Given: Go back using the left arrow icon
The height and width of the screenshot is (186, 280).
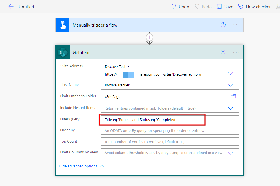Looking at the screenshot, I should point(11,7).
